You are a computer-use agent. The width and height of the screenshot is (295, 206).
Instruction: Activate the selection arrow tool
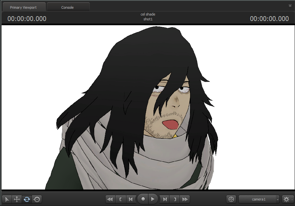point(7,199)
